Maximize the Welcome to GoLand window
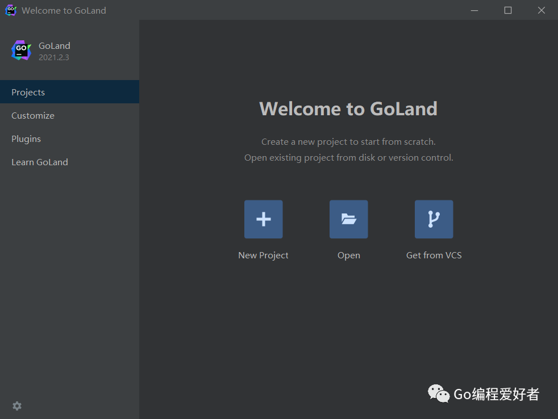Image resolution: width=558 pixels, height=419 pixels. point(508,10)
